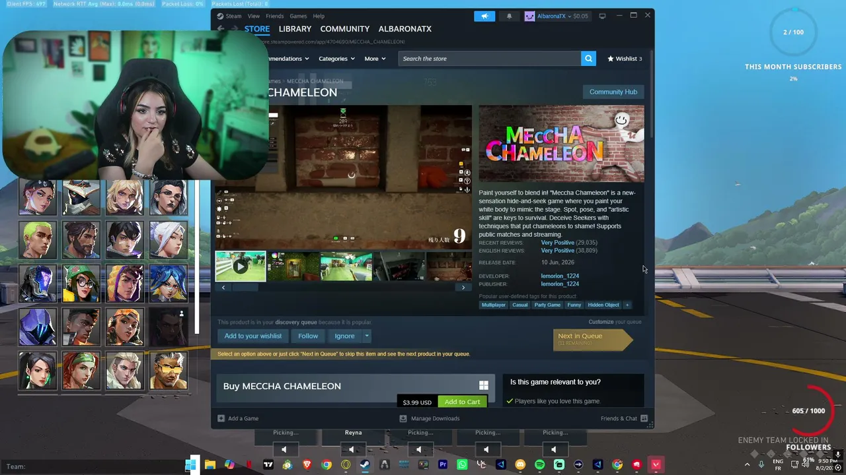Image resolution: width=846 pixels, height=475 pixels.
Task: Click the Steam broadcast megaphone button
Action: tap(484, 16)
